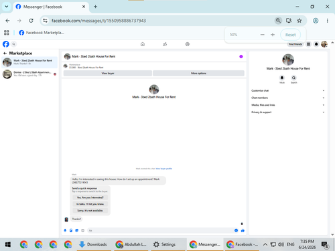Show hidden system tray icons
The width and height of the screenshot is (335, 251).
point(265,244)
